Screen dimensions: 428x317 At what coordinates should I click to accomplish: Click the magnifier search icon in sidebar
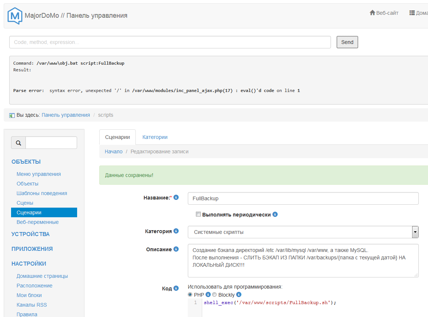click(18, 143)
